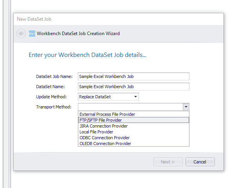Click the DataSet Job Name field
The image size is (245, 188).
(133, 76)
